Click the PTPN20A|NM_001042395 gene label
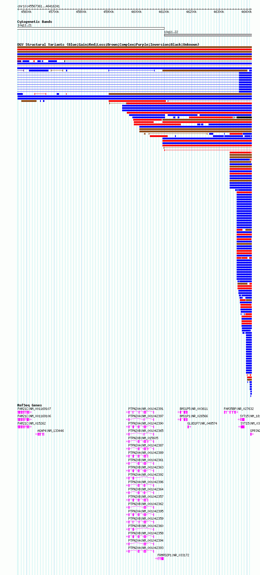Image resolution: width=260 pixels, height=575 pixels. click(x=146, y=511)
